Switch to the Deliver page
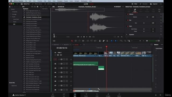This screenshot has width=172, height=97. [x=119, y=95]
